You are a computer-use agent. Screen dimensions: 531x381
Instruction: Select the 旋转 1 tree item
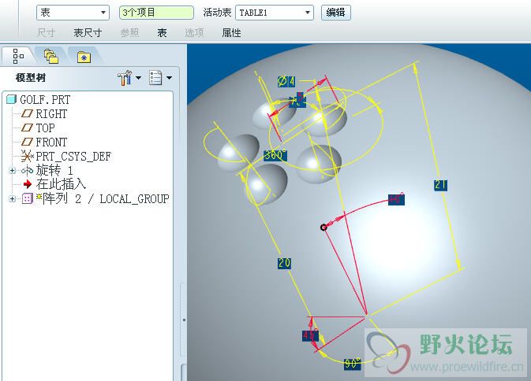click(x=54, y=170)
